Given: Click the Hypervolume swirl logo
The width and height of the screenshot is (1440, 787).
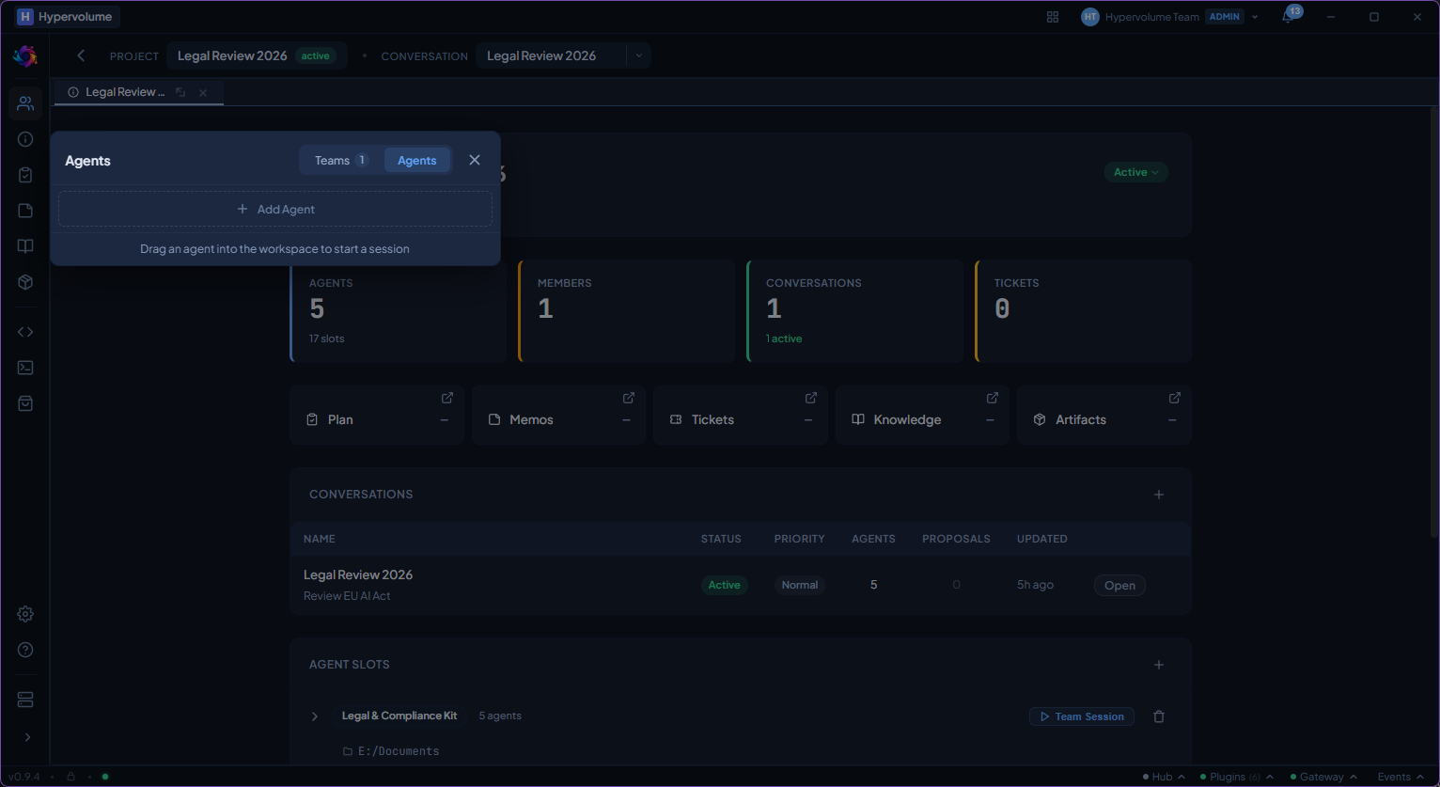Looking at the screenshot, I should pyautogui.click(x=25, y=56).
